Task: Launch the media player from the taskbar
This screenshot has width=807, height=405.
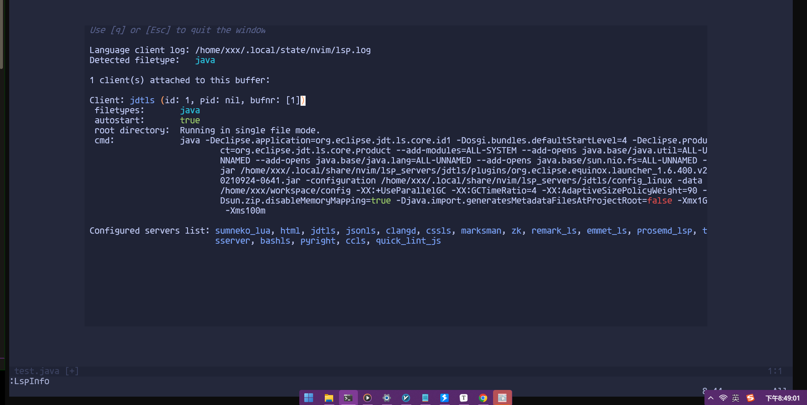Action: (x=367, y=398)
